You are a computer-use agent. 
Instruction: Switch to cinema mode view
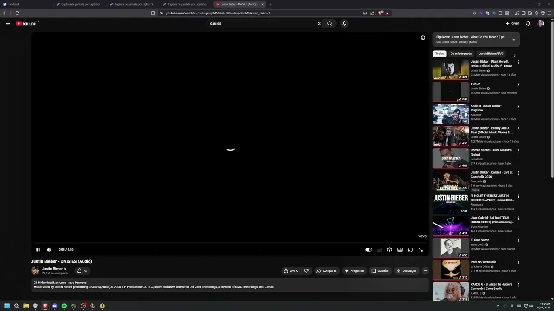click(x=400, y=250)
